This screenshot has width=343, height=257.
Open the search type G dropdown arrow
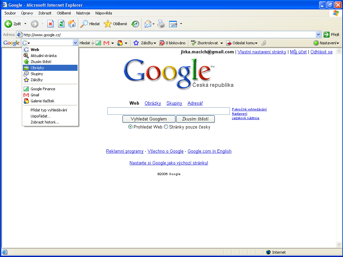(29, 43)
